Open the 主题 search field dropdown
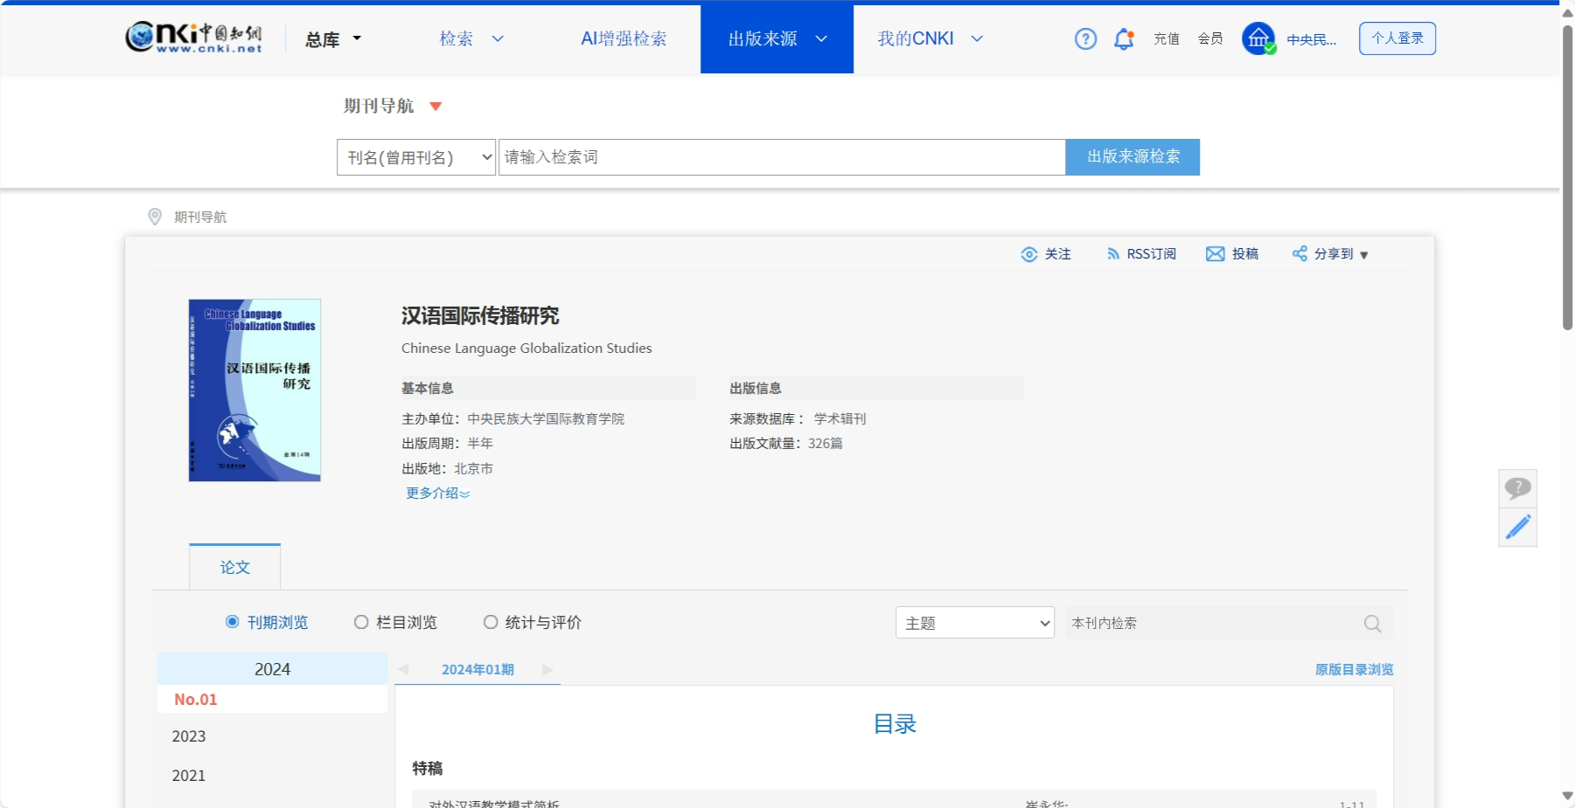This screenshot has height=808, width=1575. (x=975, y=623)
